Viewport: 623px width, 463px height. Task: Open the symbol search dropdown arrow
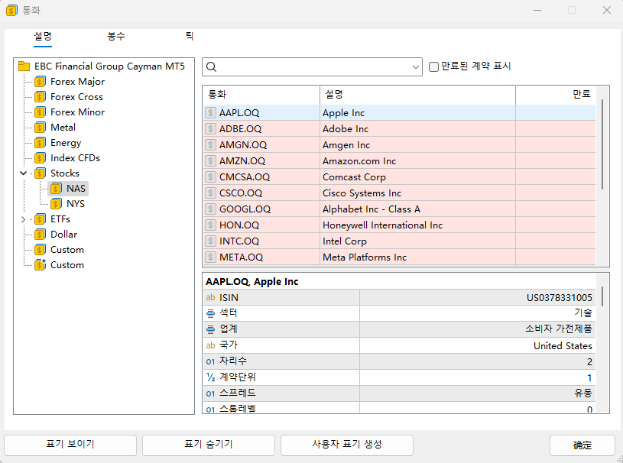[x=416, y=67]
